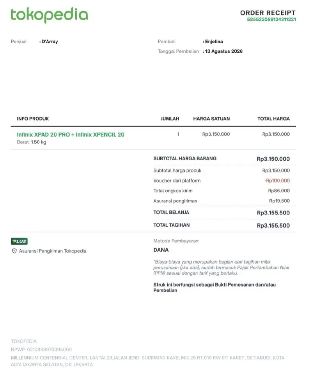Click buyer name Enjelina
The image size is (312, 376).
pyautogui.click(x=214, y=41)
